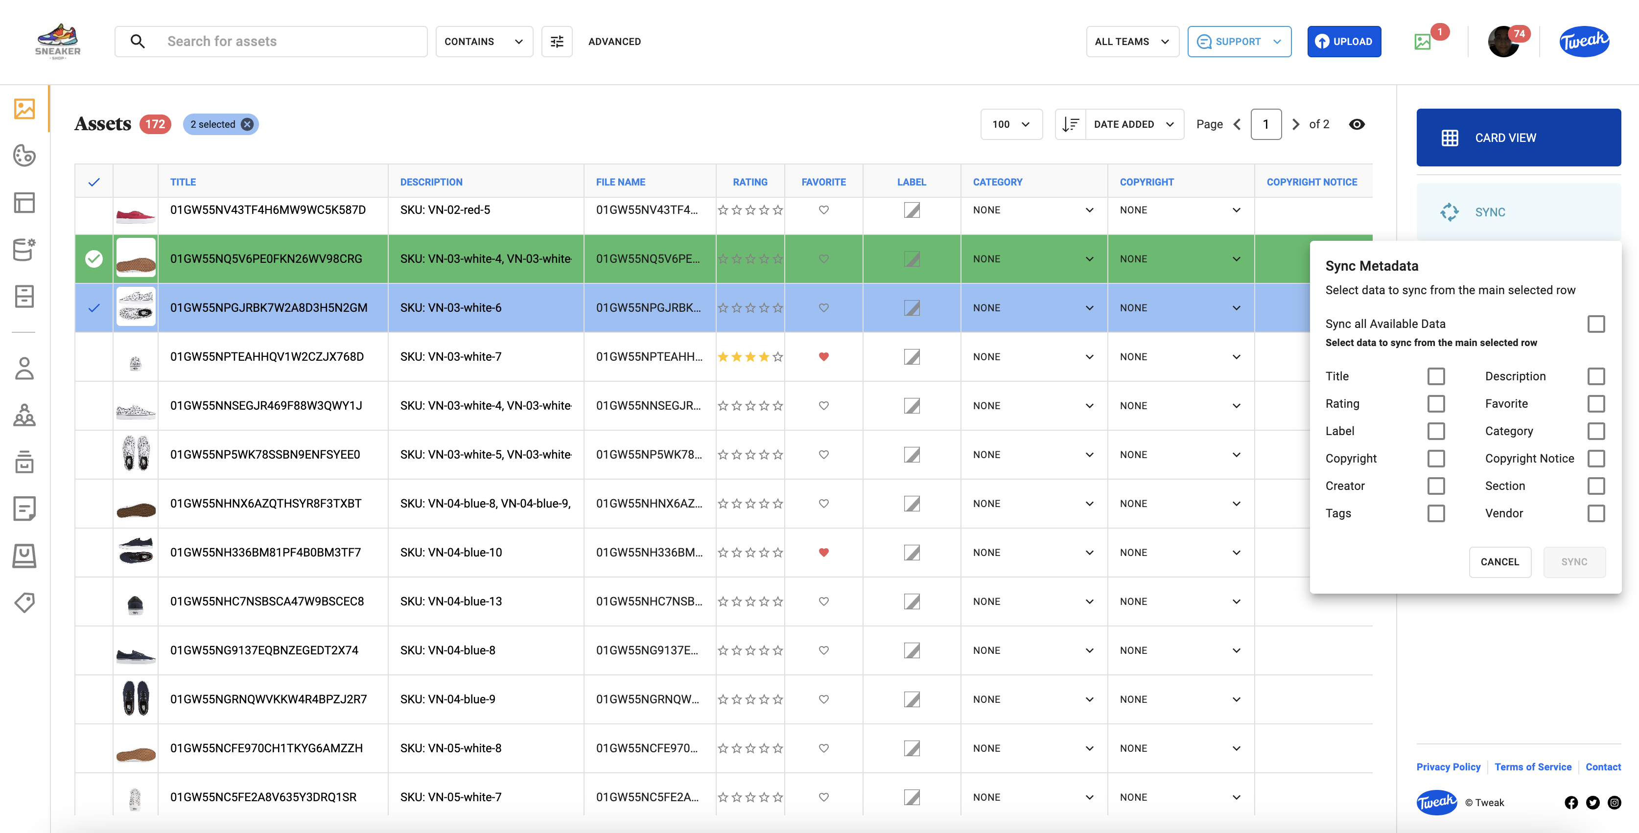Favorite the VN-02-red-5 asset heart

tap(823, 210)
